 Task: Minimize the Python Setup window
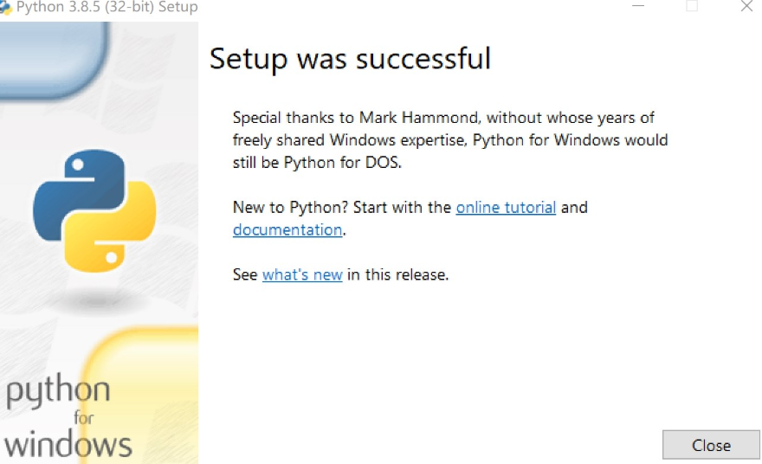click(x=638, y=7)
